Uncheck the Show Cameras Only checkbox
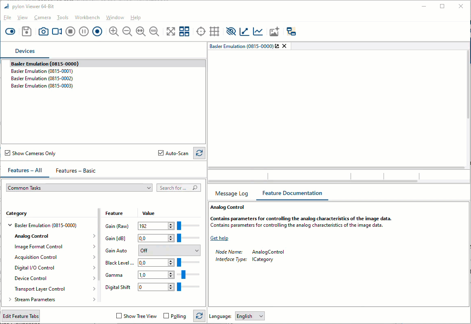This screenshot has width=471, height=324. (7, 153)
